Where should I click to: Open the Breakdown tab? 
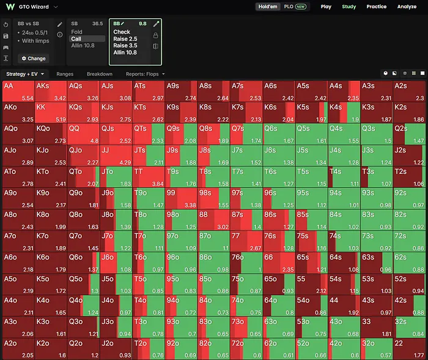tap(100, 74)
